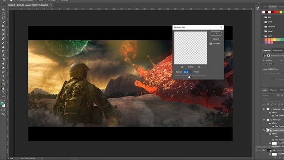
Task: Switch to the Properties tab
Action: [266, 50]
